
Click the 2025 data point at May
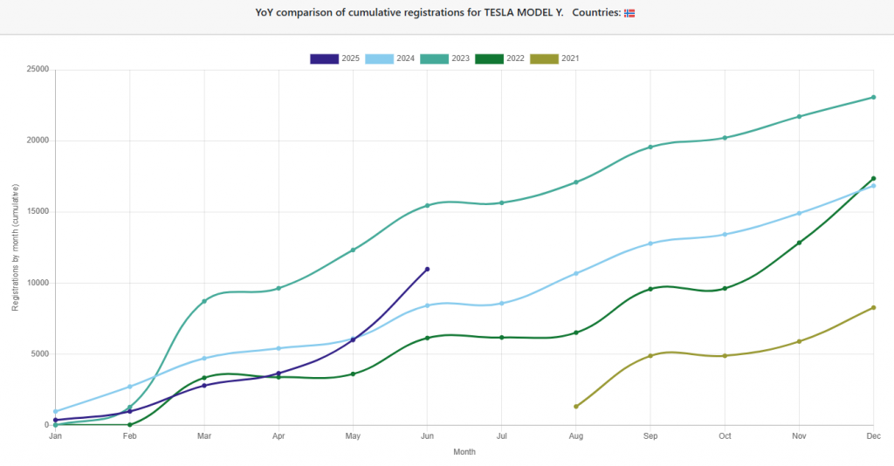coord(353,340)
